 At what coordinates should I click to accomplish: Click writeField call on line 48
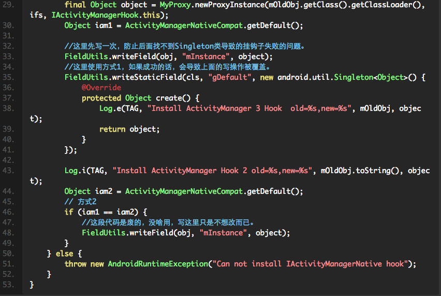(151, 233)
